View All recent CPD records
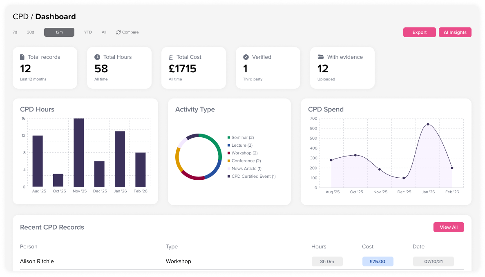 pos(448,227)
